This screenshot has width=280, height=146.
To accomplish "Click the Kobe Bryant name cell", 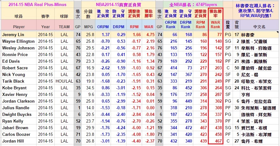I will point(18,88).
